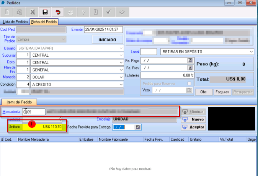The image size is (258, 176).
Task: Click the Facturas button
Action: tap(222, 92)
